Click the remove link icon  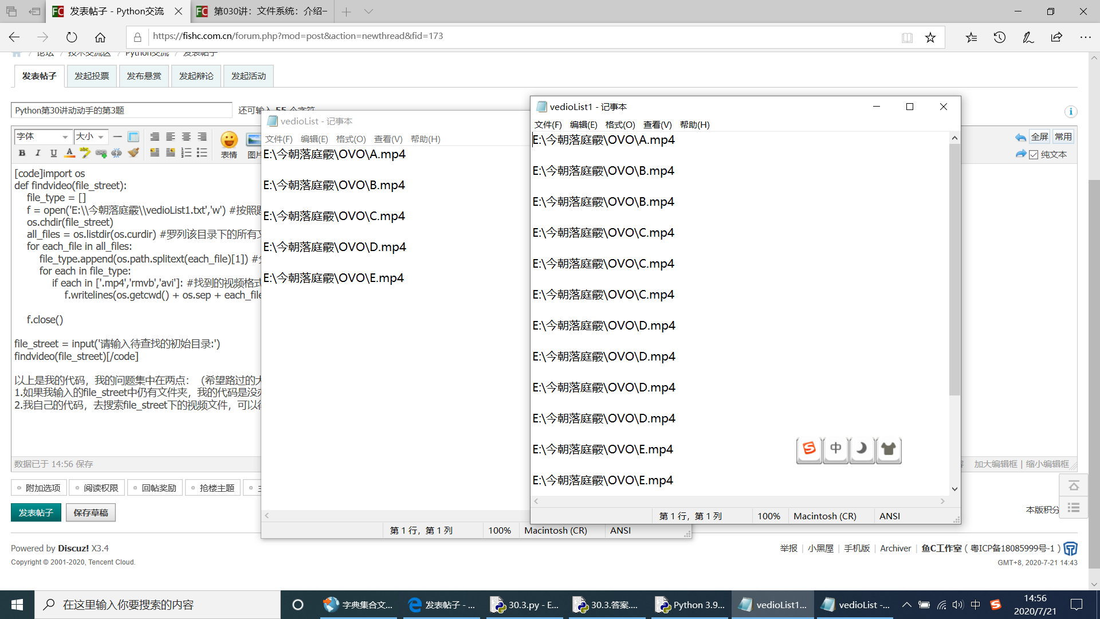(x=117, y=152)
